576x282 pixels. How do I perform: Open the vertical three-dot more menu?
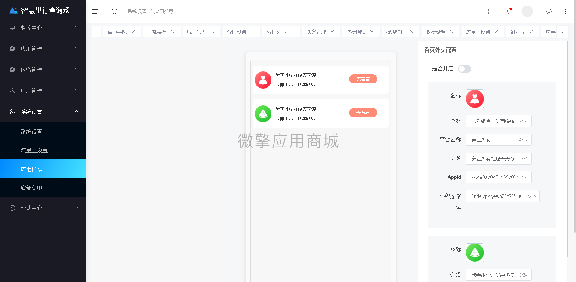tap(565, 11)
